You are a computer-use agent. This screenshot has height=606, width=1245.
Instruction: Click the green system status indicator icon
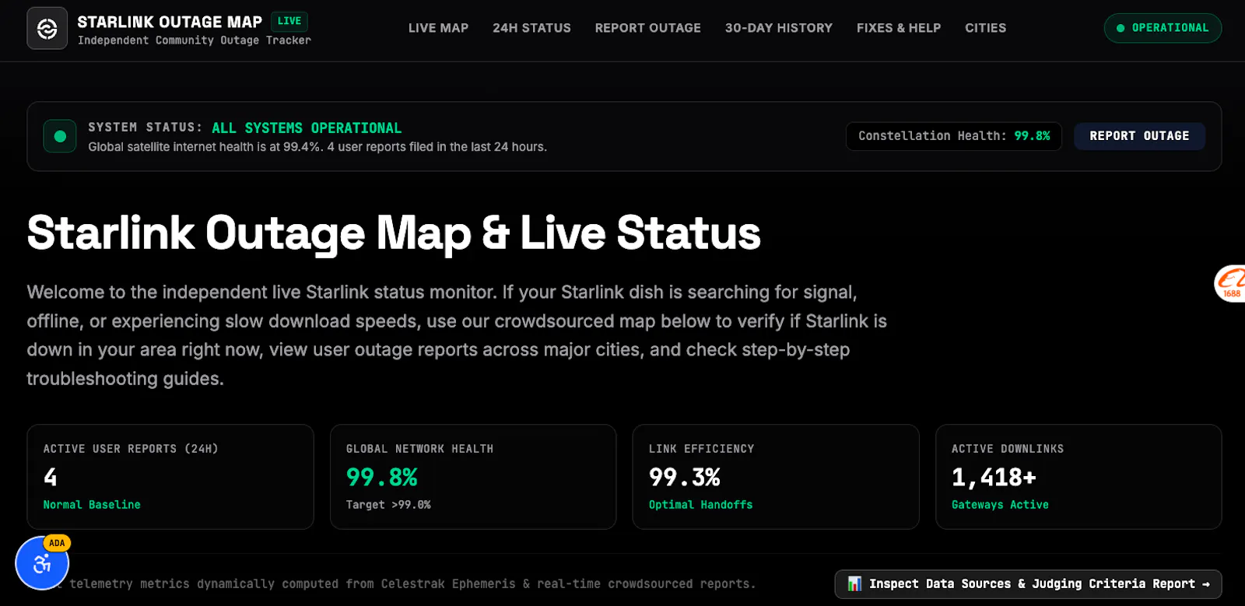coord(60,137)
